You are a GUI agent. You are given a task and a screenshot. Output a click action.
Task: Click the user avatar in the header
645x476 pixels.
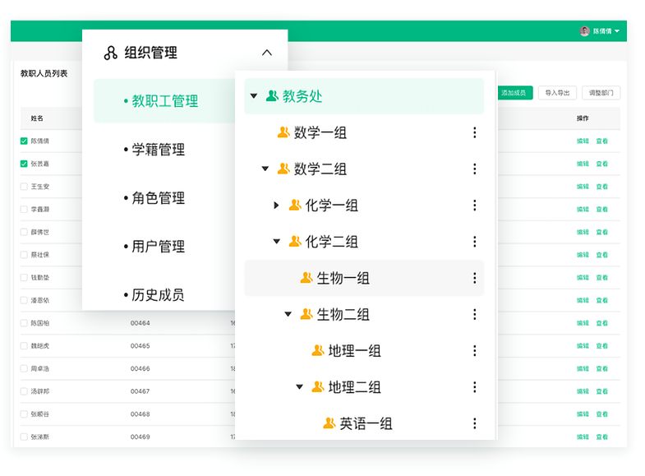click(584, 31)
